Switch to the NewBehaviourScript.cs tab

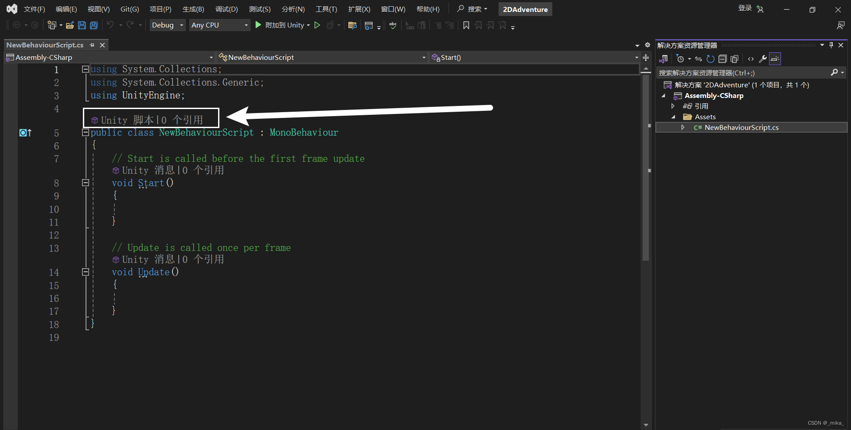pyautogui.click(x=44, y=44)
